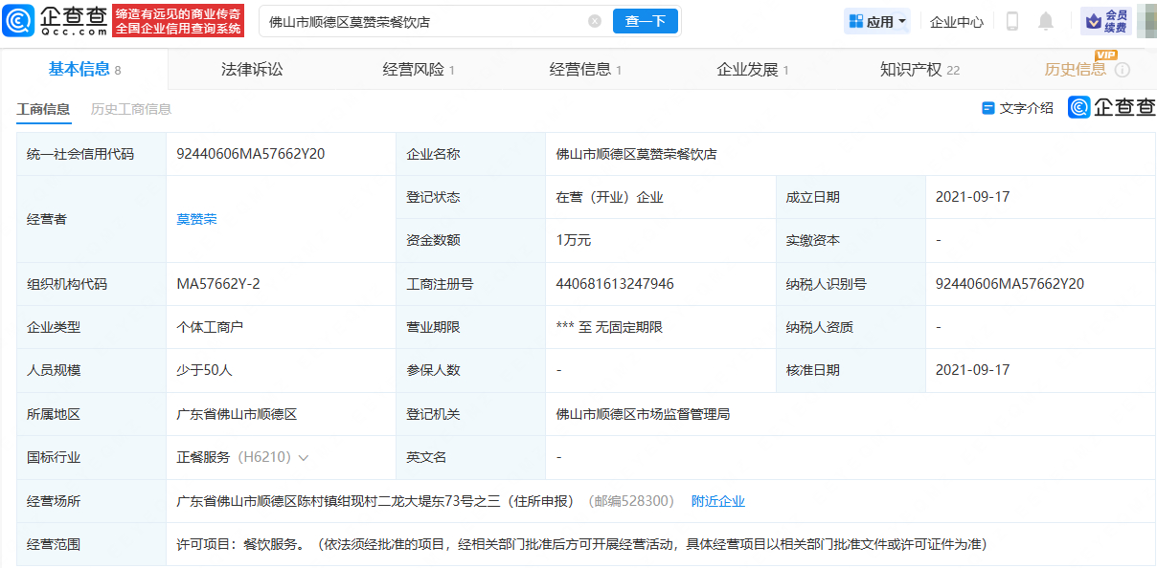The width and height of the screenshot is (1157, 568).
Task: Click organization code MA57662Y-2
Action: (218, 284)
